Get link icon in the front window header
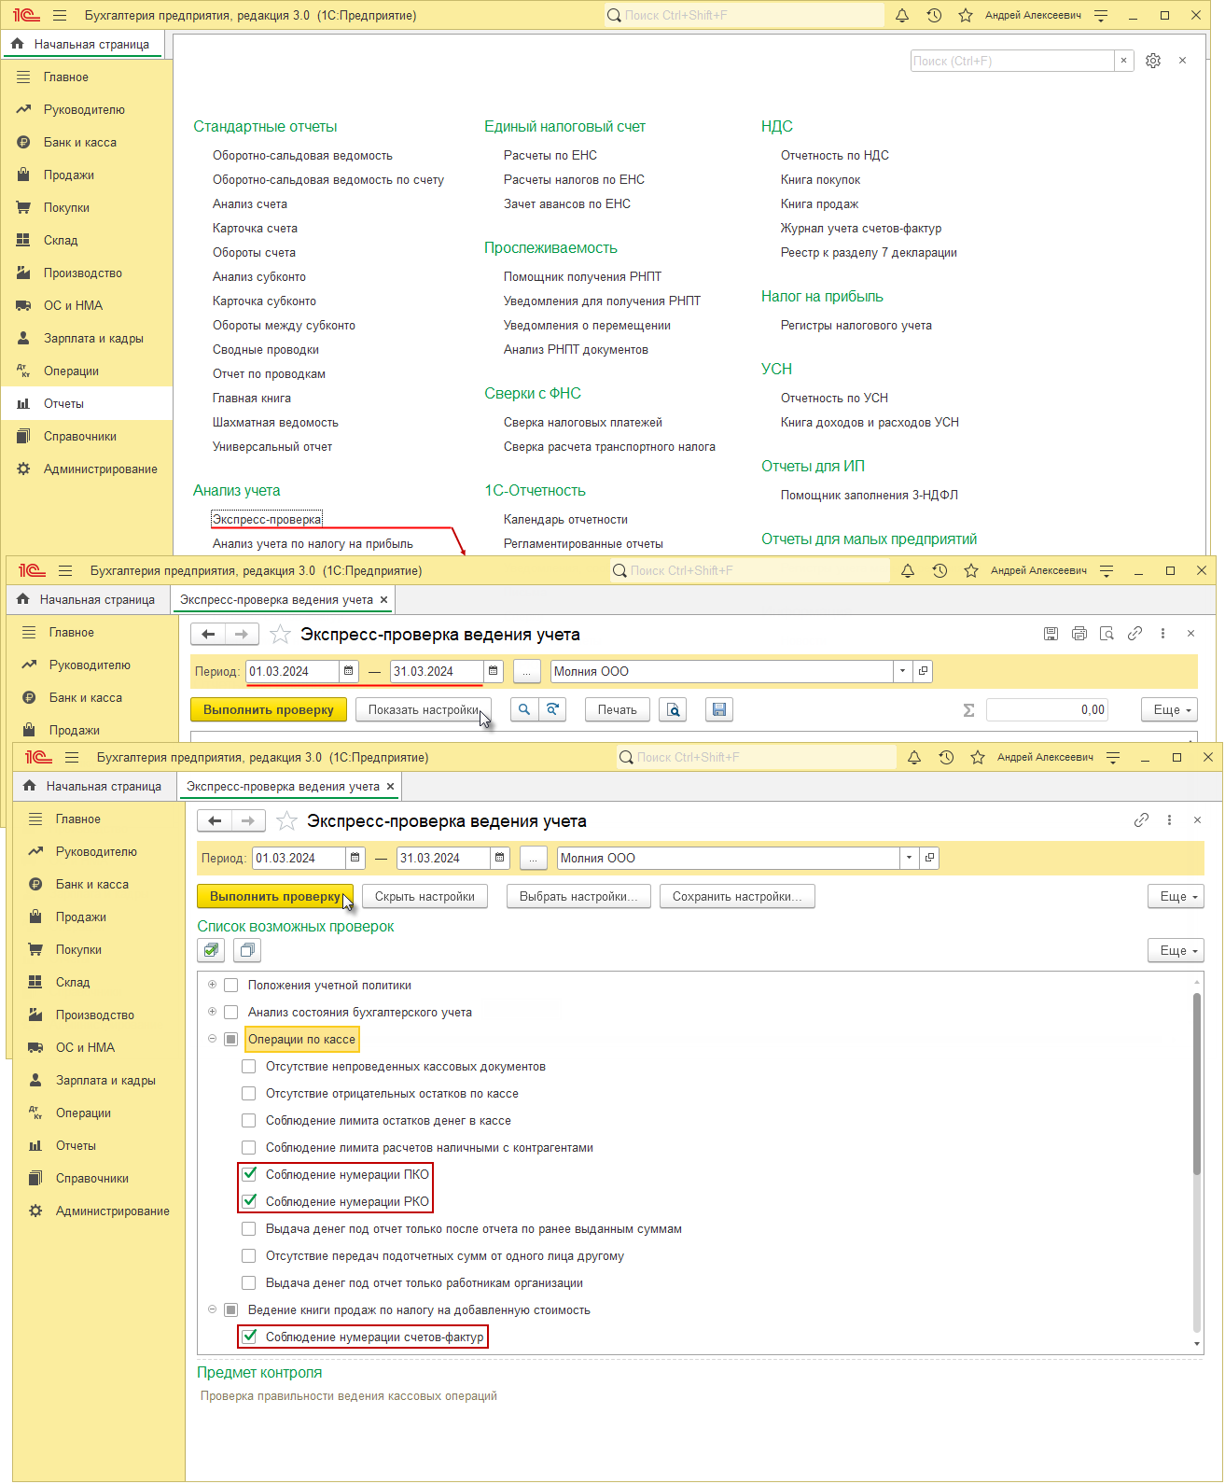This screenshot has width=1225, height=1484. (x=1141, y=819)
